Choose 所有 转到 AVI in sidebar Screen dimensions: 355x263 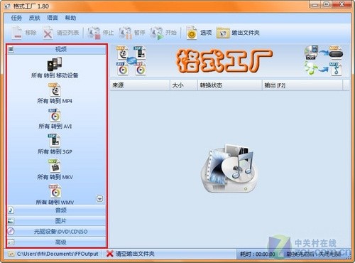55,119
